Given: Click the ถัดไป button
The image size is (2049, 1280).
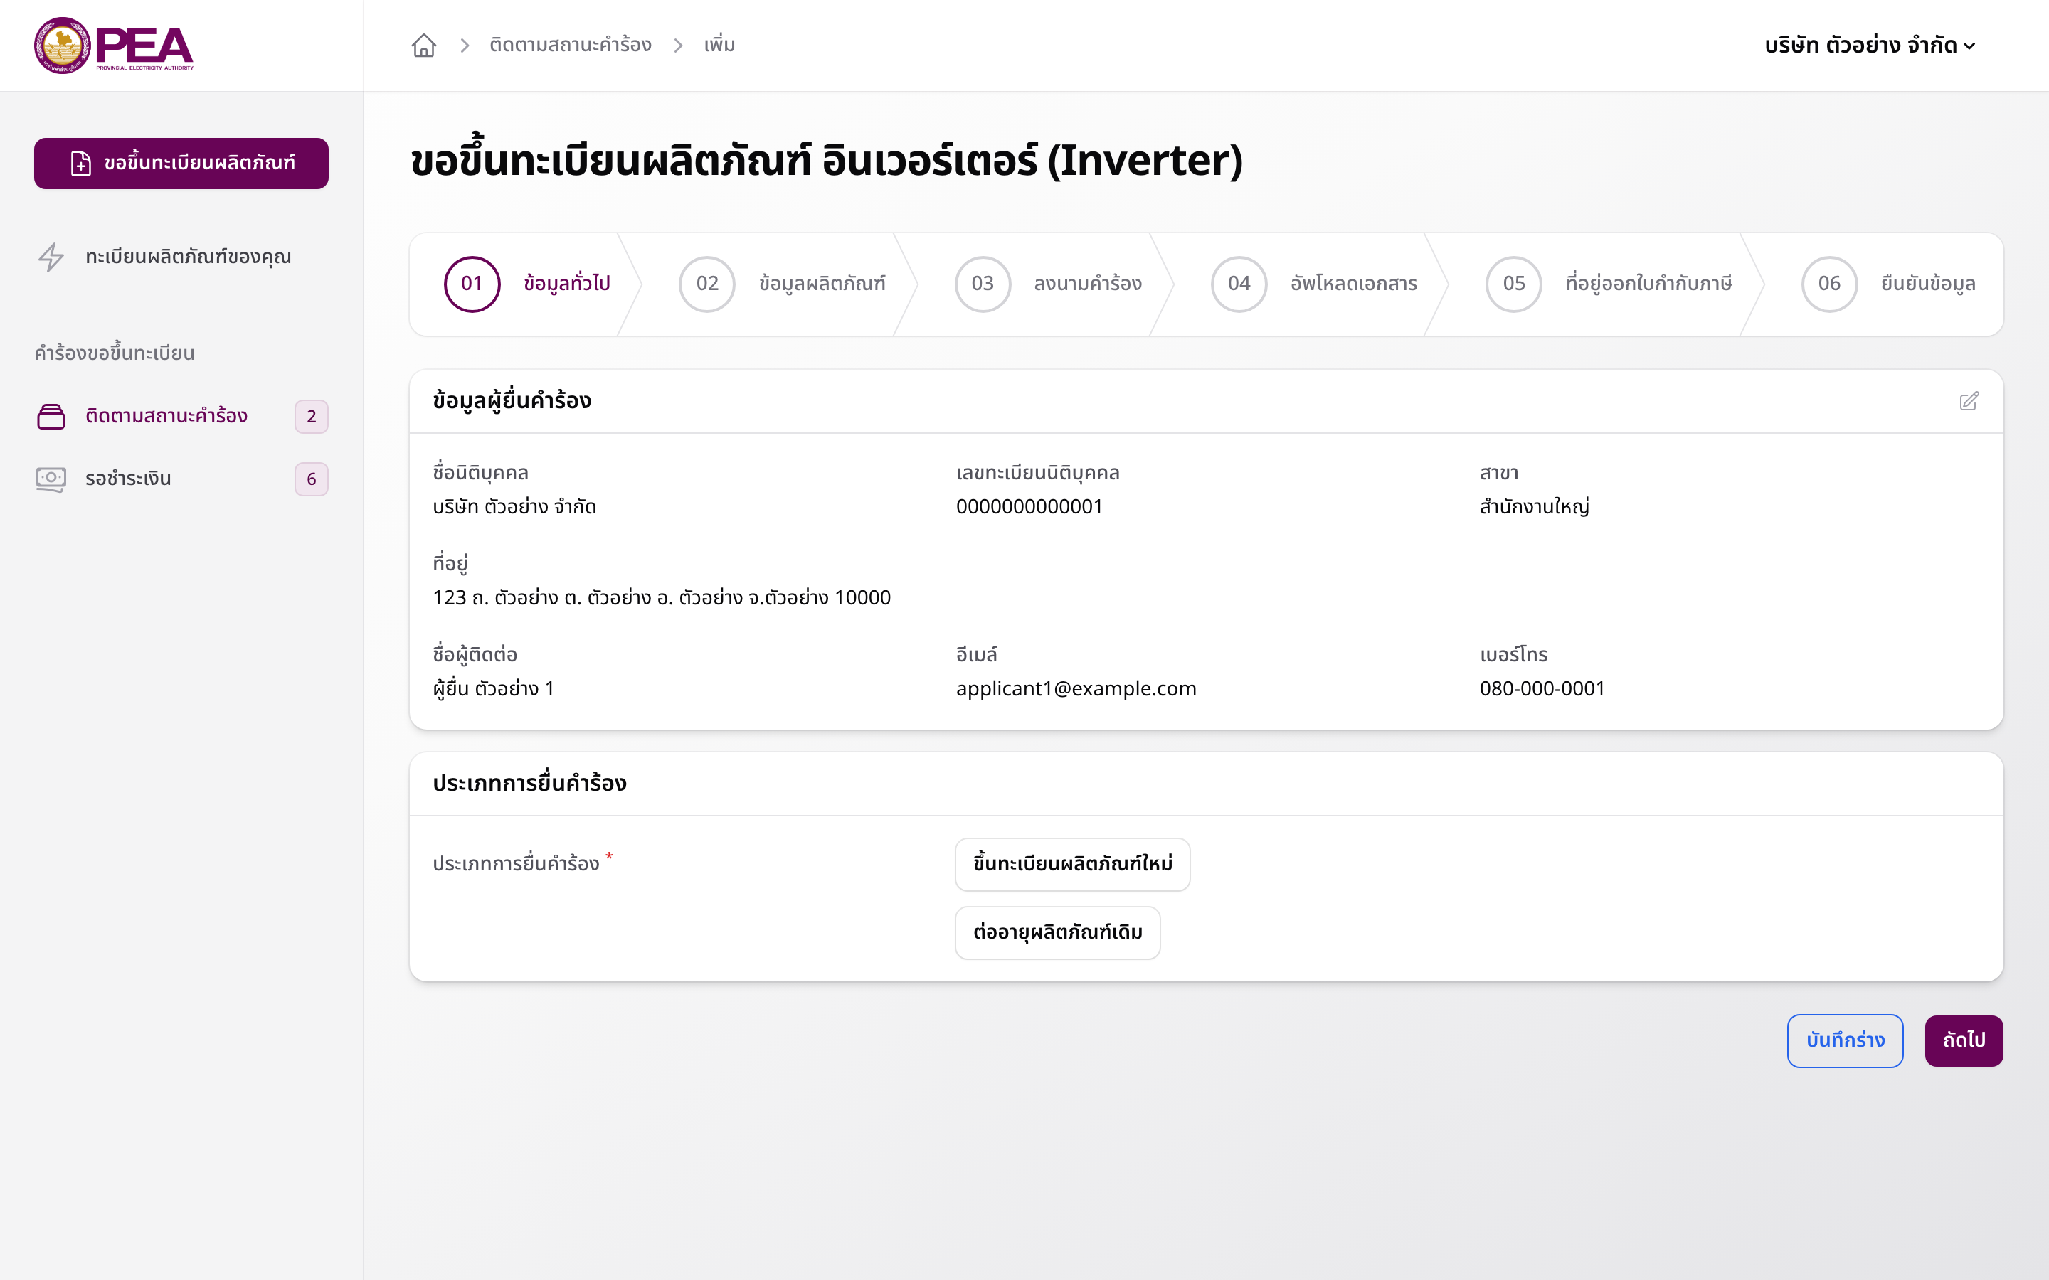Looking at the screenshot, I should coord(1964,1040).
